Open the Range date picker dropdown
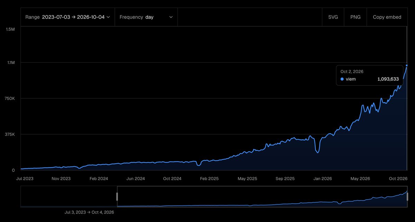The width and height of the screenshot is (415, 222). [67, 17]
